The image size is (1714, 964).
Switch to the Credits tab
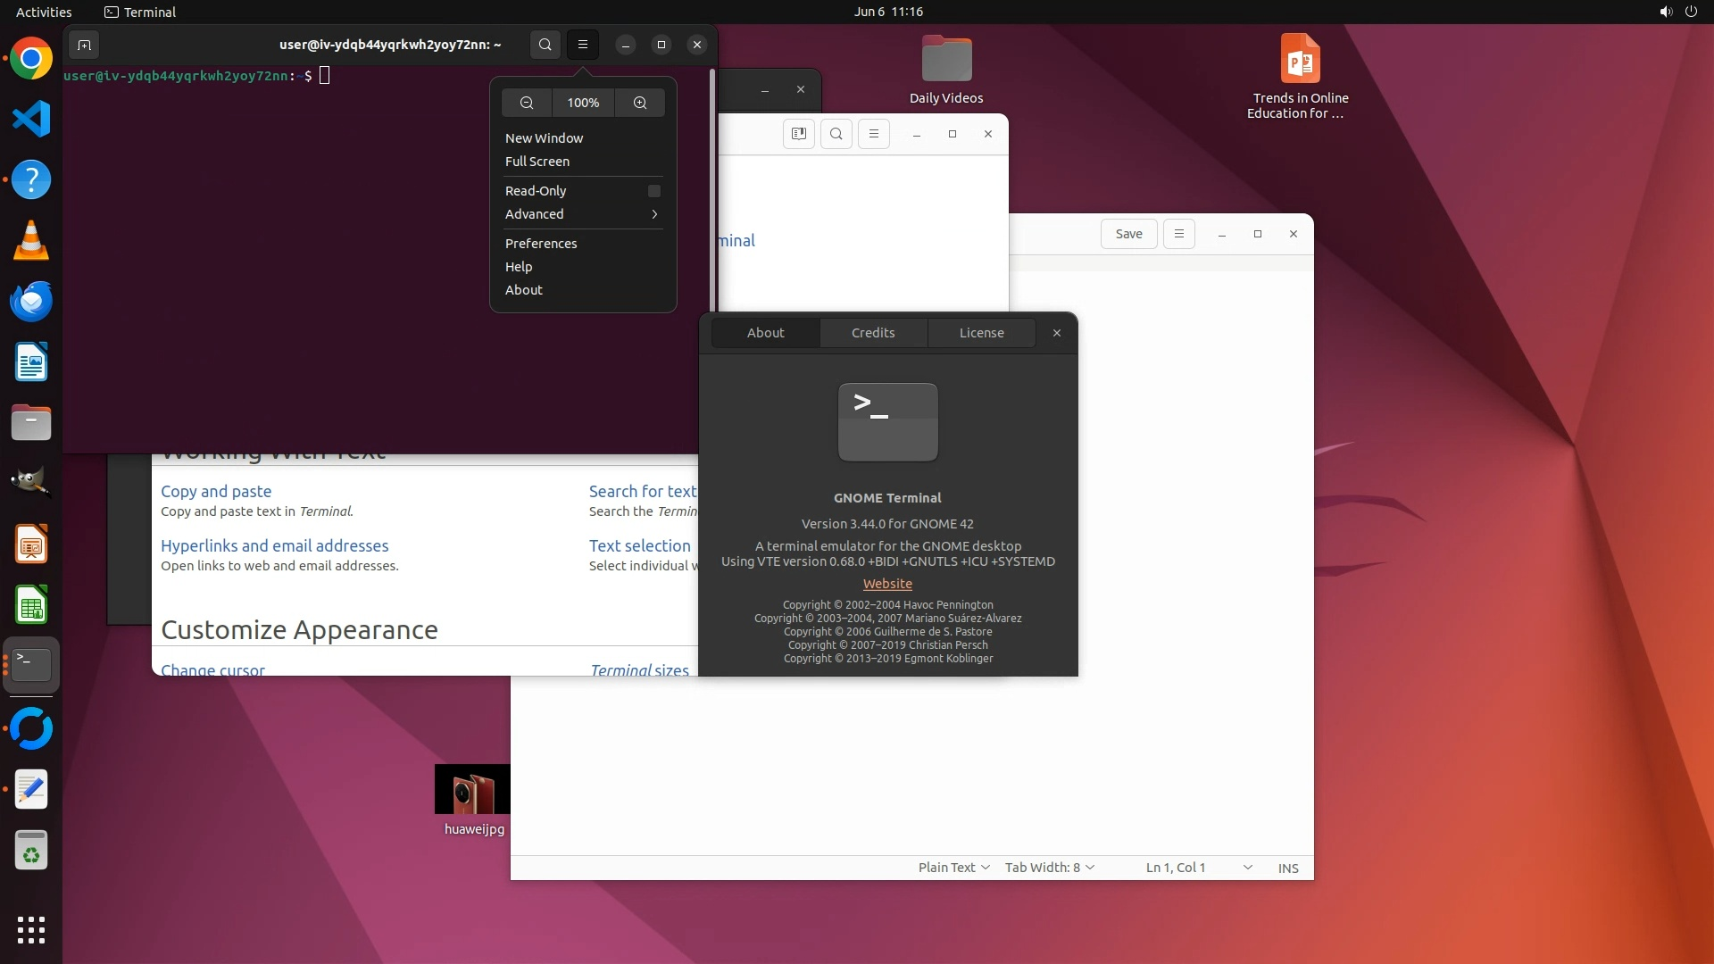coord(873,333)
